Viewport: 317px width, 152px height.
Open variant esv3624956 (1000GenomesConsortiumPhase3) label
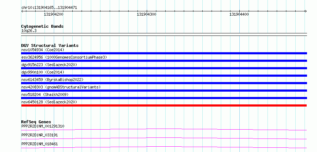click(x=64, y=57)
